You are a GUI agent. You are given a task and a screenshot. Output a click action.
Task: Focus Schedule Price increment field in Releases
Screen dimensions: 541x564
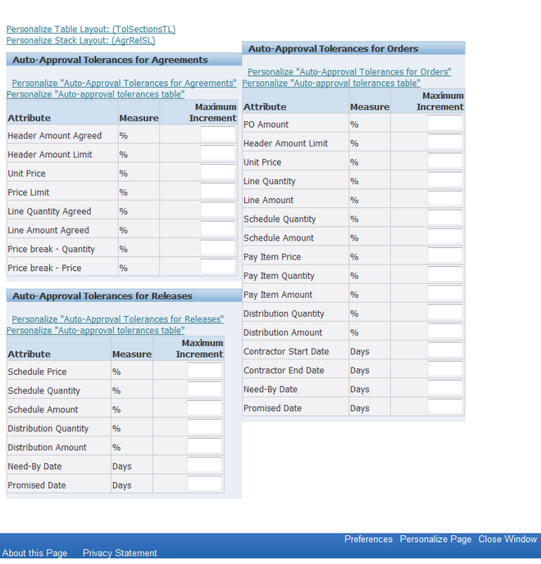205,370
